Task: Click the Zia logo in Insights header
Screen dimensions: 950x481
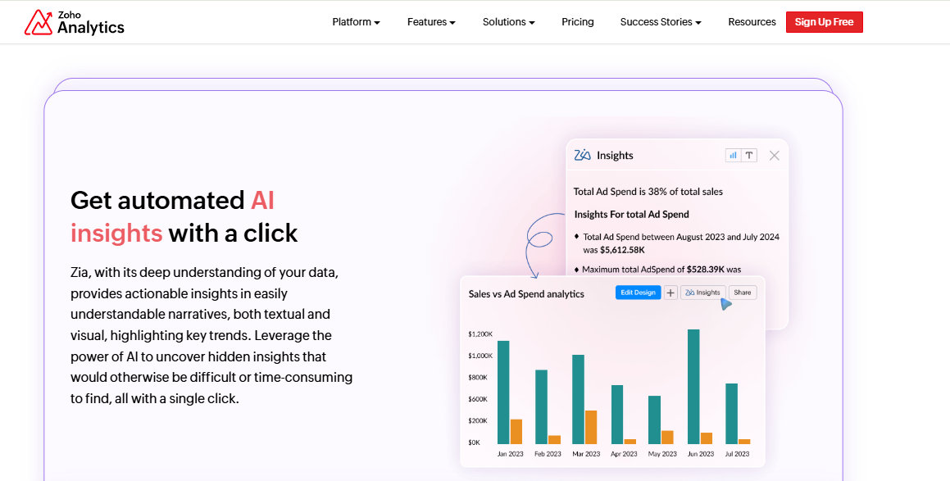Action: [x=582, y=155]
